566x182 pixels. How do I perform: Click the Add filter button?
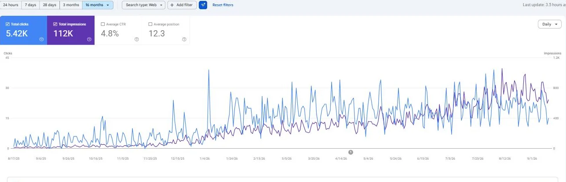182,5
